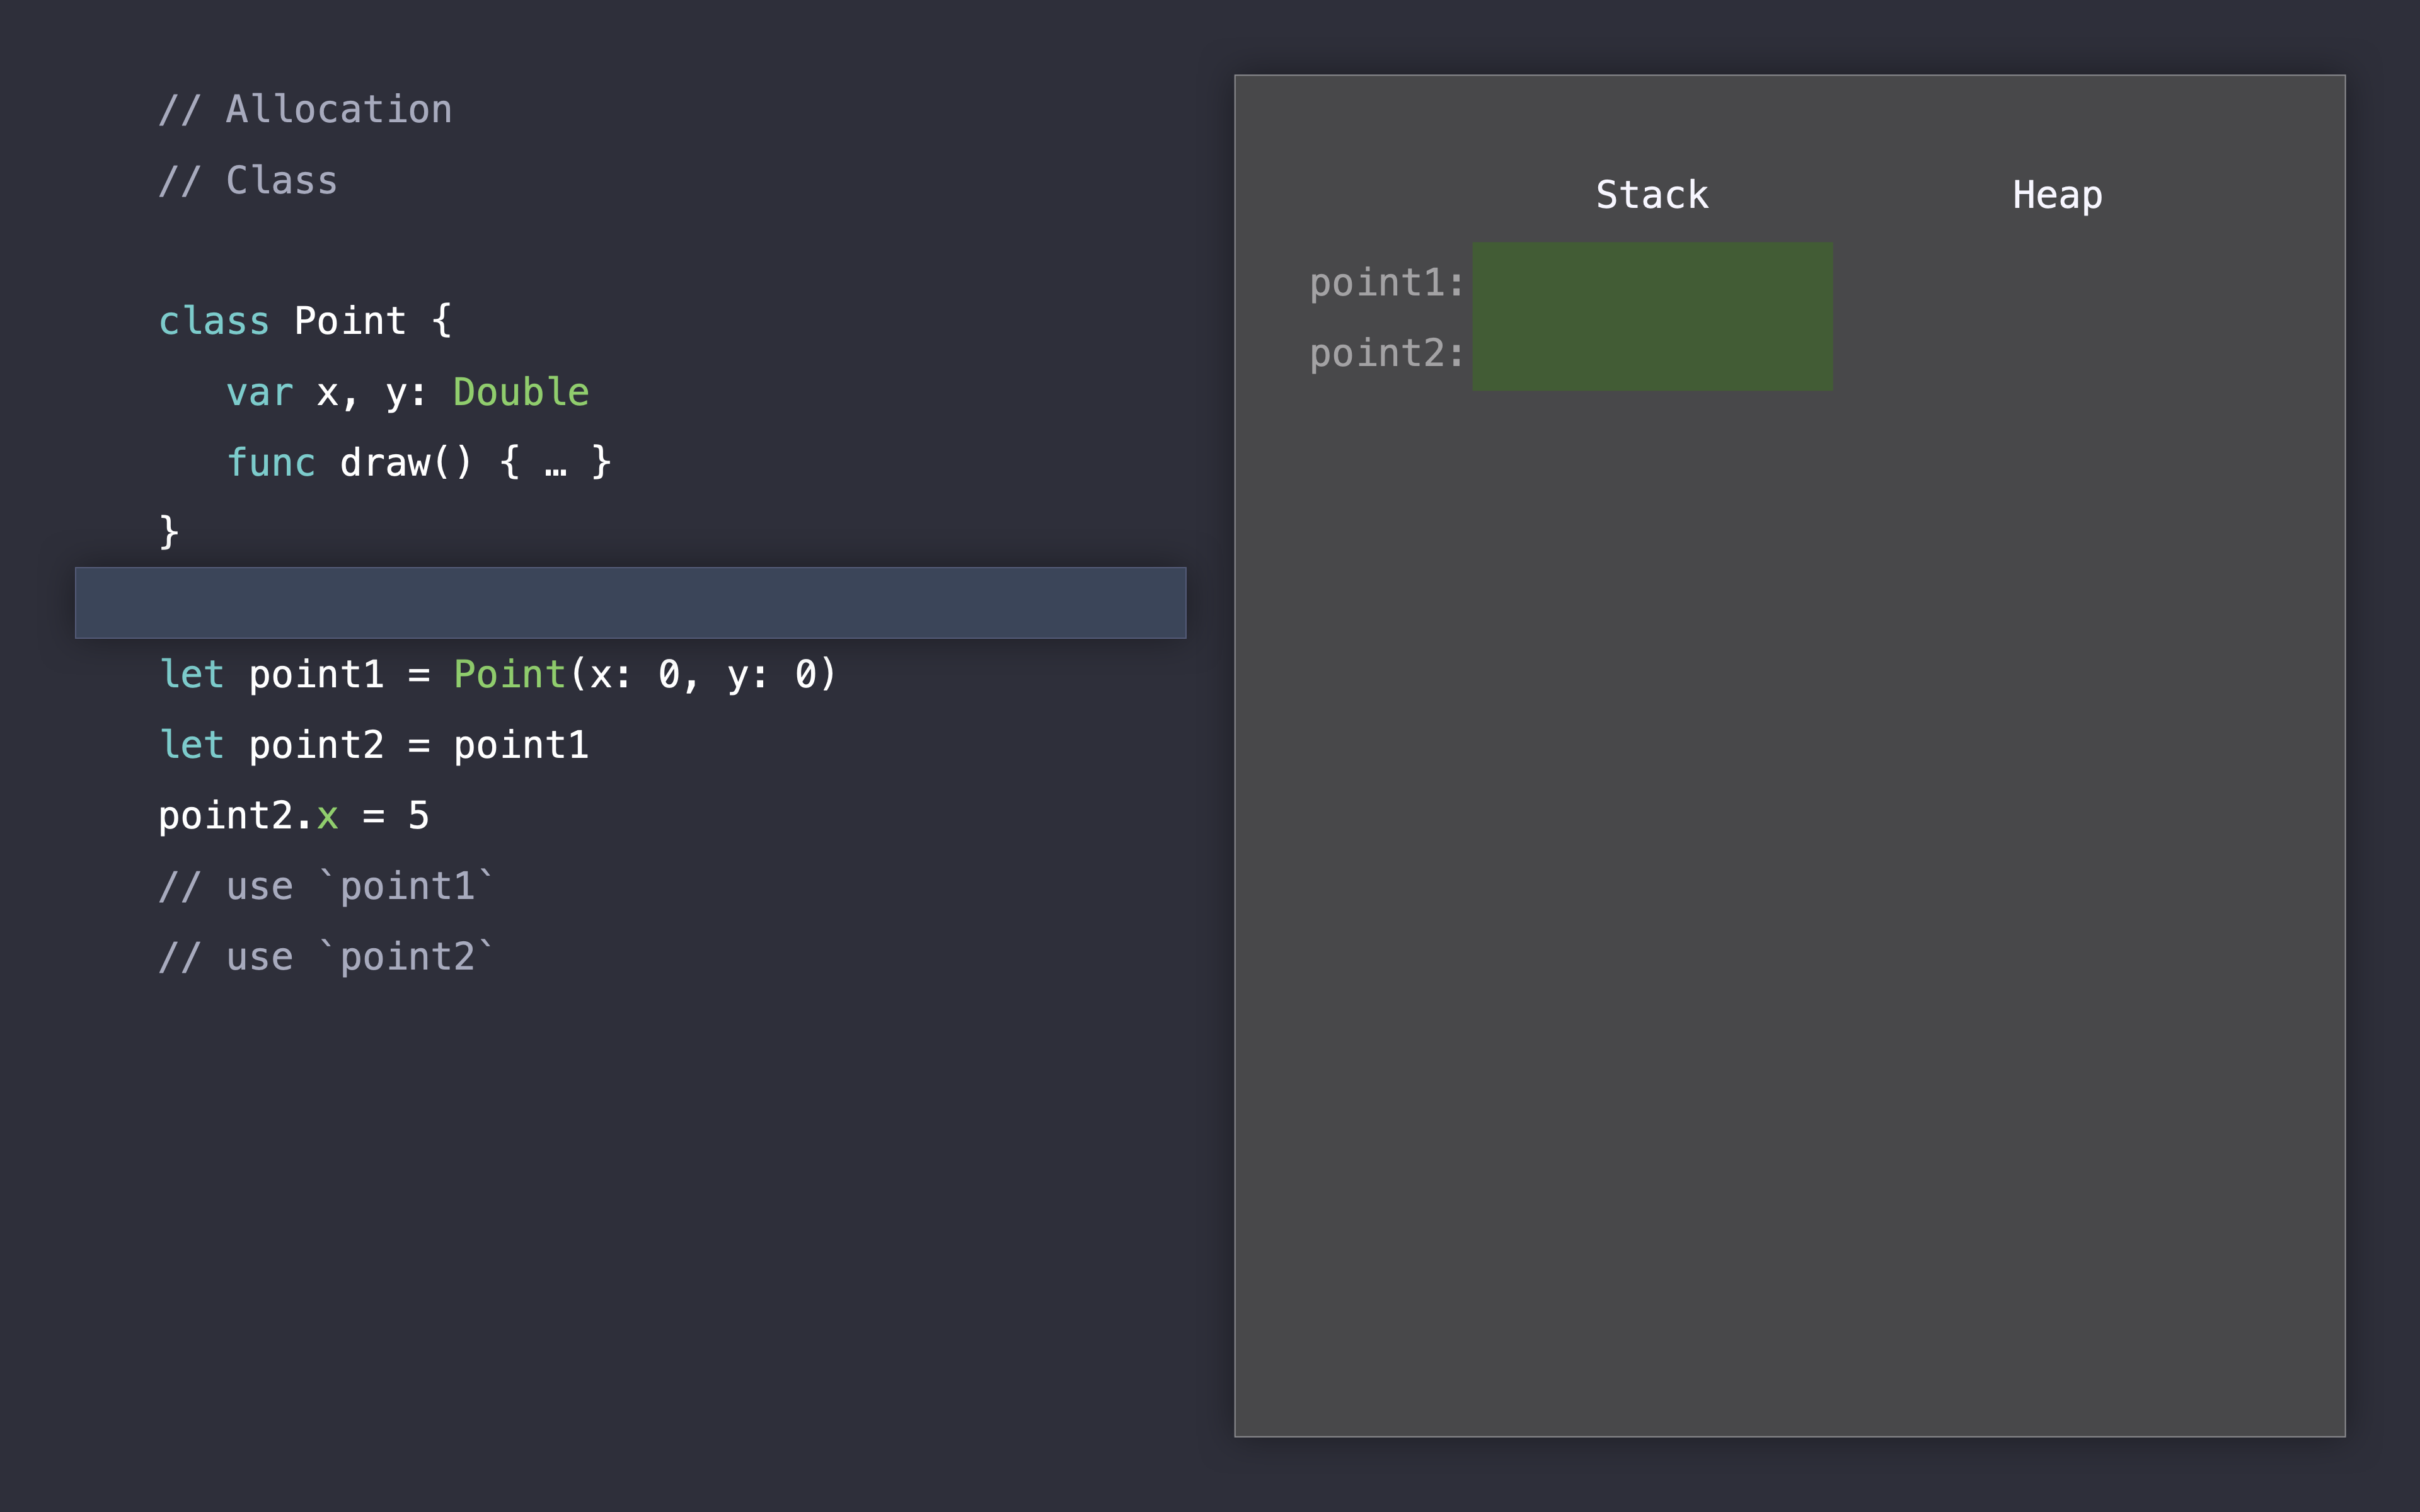Click the green Point initializer call
This screenshot has height=1512, width=2420.
(510, 675)
